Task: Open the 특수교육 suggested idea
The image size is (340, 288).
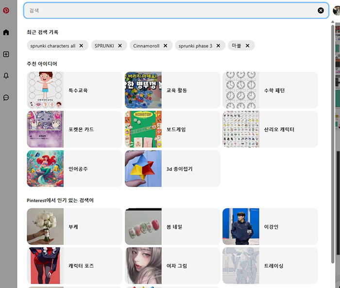Action: point(75,90)
